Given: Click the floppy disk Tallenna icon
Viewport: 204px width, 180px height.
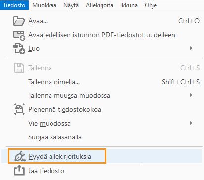Looking at the screenshot, I should point(19,68).
